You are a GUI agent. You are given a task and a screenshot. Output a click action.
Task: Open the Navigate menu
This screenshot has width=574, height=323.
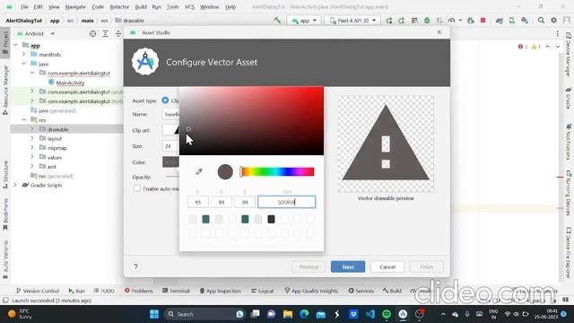tap(75, 7)
